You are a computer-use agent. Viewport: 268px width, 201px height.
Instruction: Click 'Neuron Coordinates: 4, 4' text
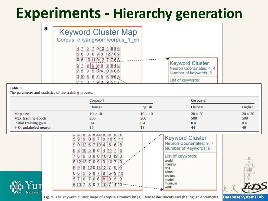(192, 69)
